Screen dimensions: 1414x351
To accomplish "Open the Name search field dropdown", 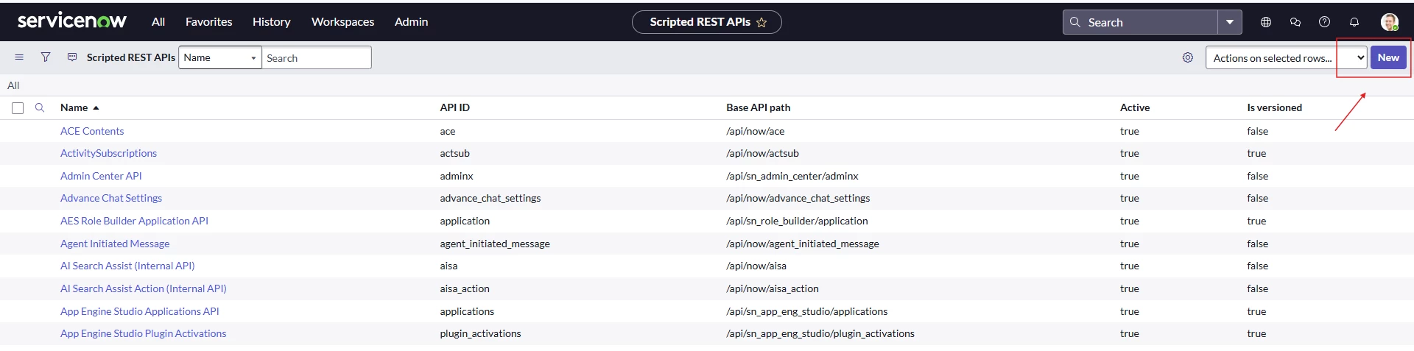I will click(220, 57).
